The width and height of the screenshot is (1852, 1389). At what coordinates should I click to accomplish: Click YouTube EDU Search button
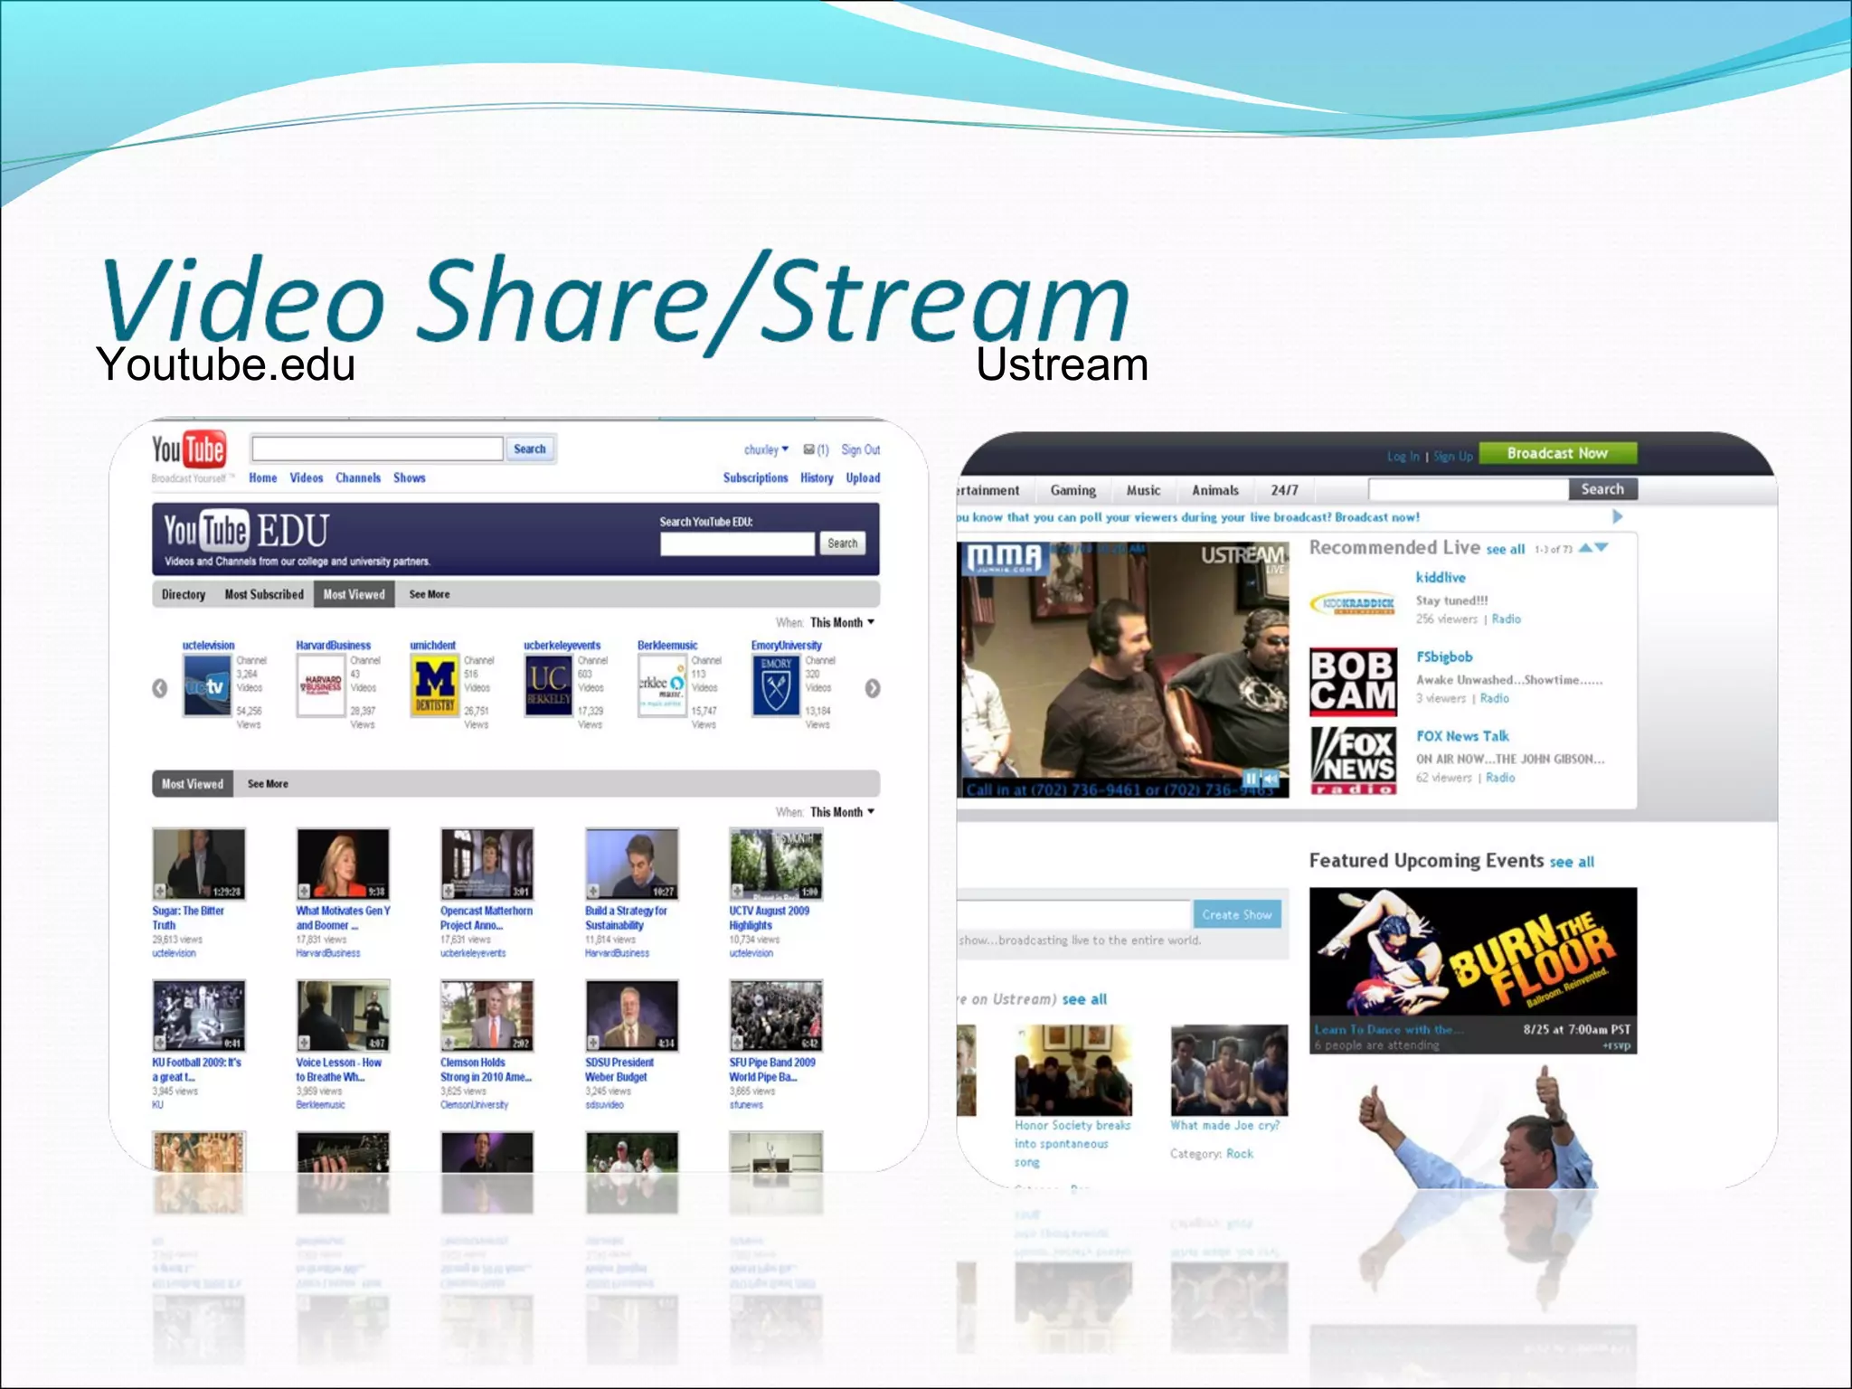pos(843,543)
